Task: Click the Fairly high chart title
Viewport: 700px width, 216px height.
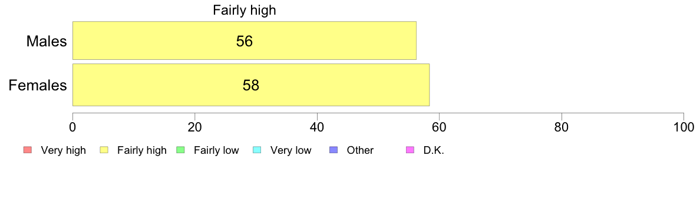Action: (244, 10)
